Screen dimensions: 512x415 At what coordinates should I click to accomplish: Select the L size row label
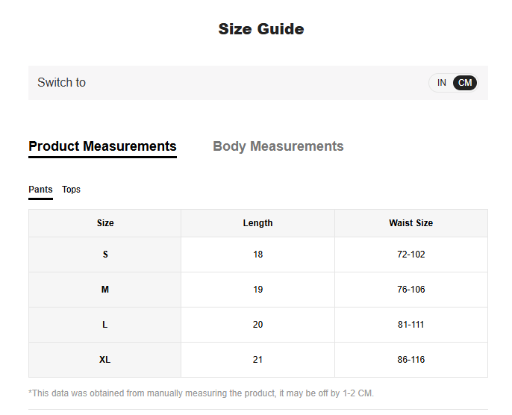(105, 325)
